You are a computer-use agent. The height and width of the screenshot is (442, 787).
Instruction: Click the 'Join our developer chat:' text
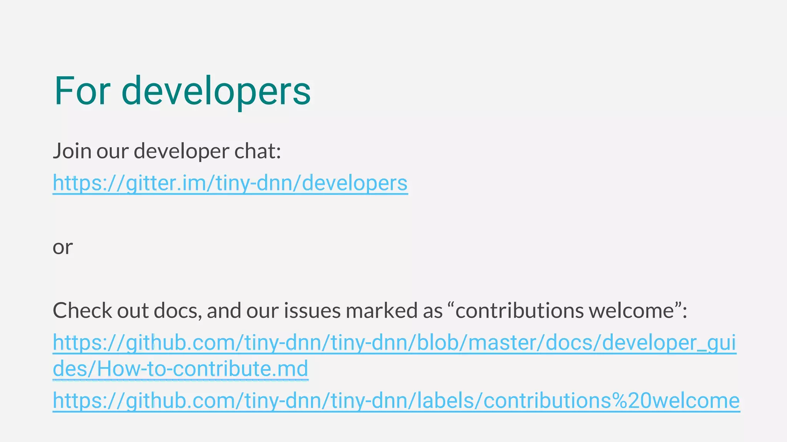point(167,151)
